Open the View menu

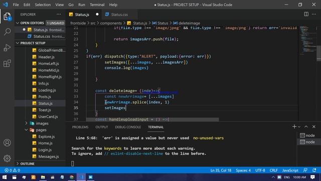pyautogui.click(x=59, y=5)
